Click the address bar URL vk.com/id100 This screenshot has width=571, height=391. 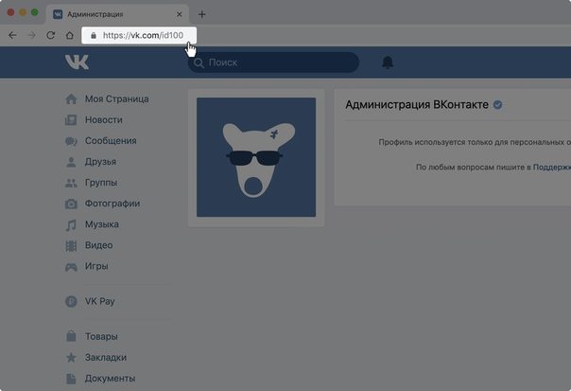(x=143, y=35)
